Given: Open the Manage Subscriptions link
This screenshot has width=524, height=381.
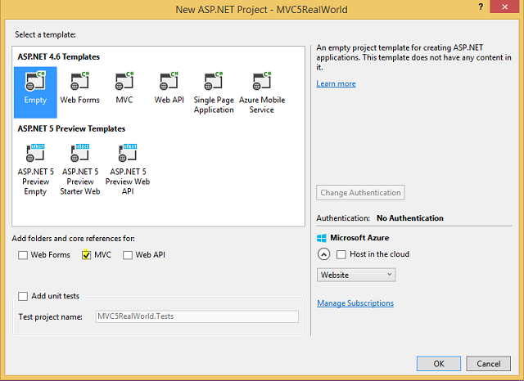Looking at the screenshot, I should point(355,303).
